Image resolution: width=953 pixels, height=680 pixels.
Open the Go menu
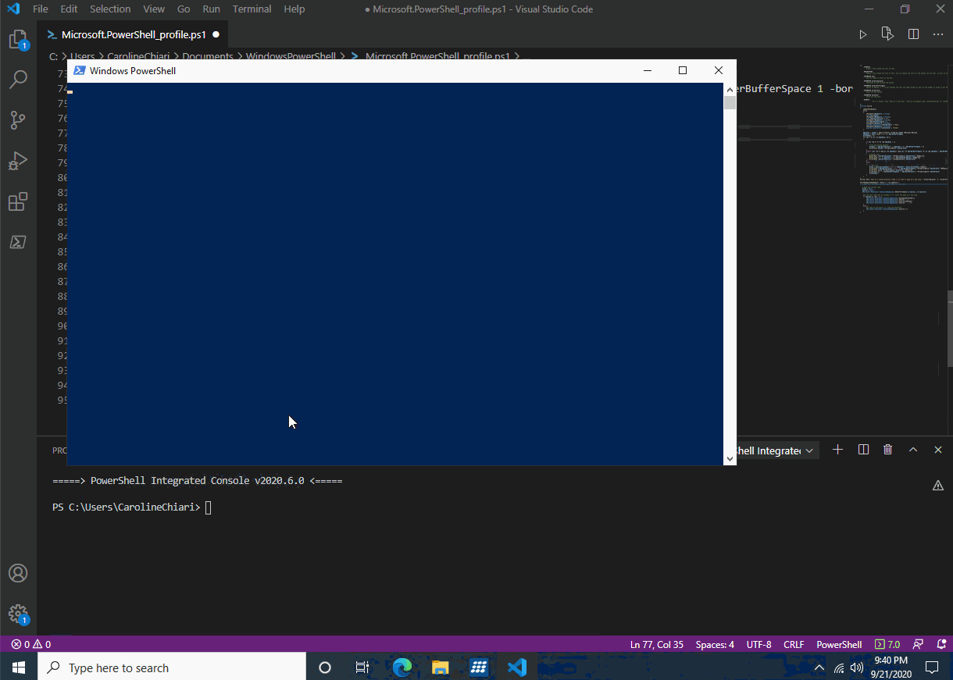[x=184, y=9]
